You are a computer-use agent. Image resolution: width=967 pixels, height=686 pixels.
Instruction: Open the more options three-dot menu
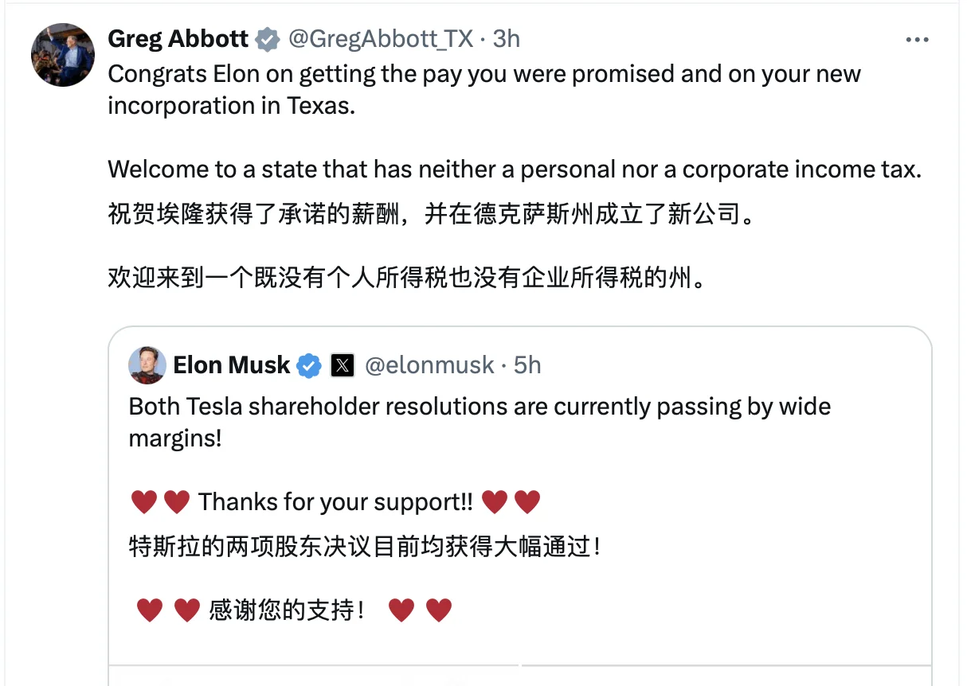pyautogui.click(x=918, y=39)
